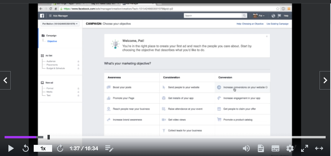The image size is (331, 156).
Task: Click the browser forward arrow
Action: [46, 9]
